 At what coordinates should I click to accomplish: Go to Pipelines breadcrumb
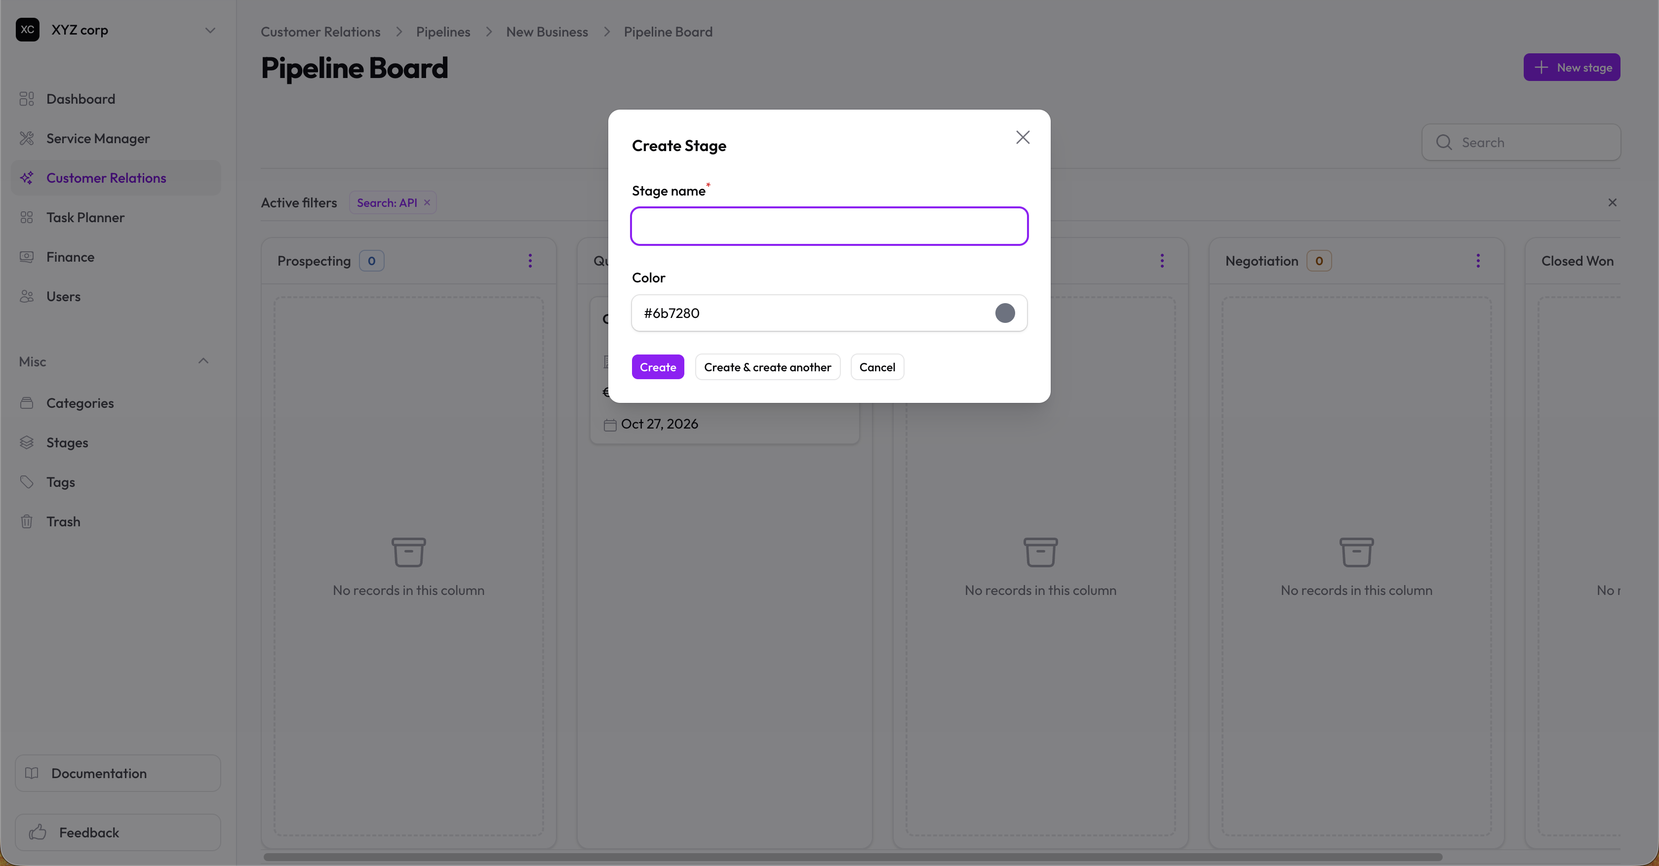click(x=443, y=32)
